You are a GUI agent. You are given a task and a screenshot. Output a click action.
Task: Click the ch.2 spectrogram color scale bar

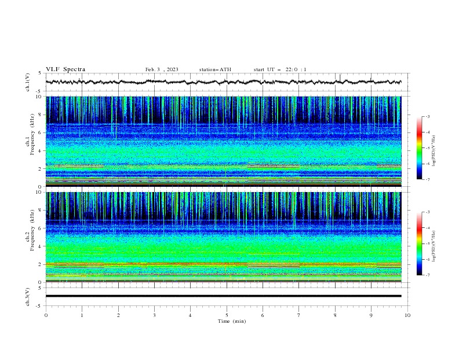pyautogui.click(x=420, y=244)
